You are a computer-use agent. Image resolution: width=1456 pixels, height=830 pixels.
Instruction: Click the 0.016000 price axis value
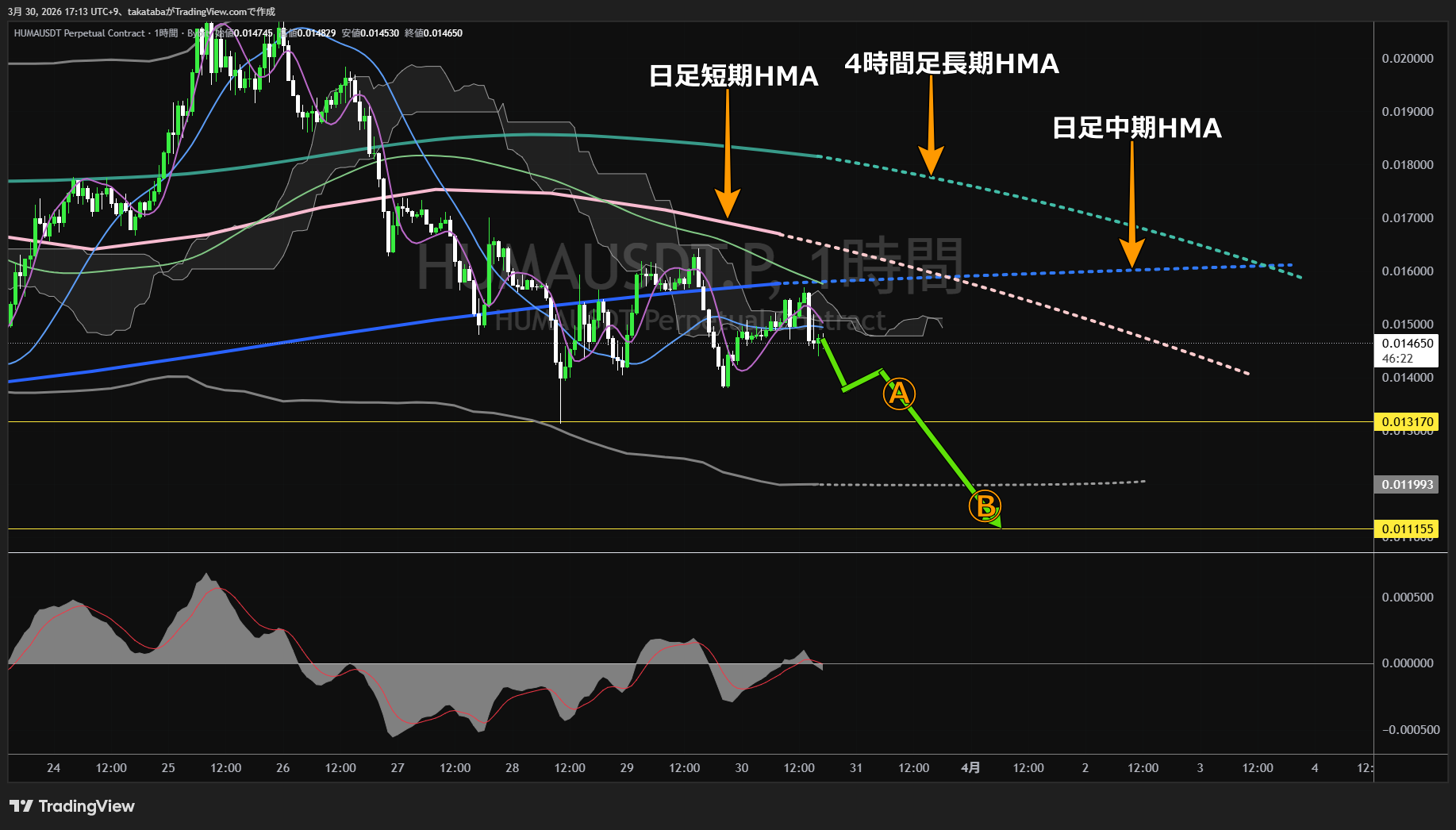[1408, 271]
